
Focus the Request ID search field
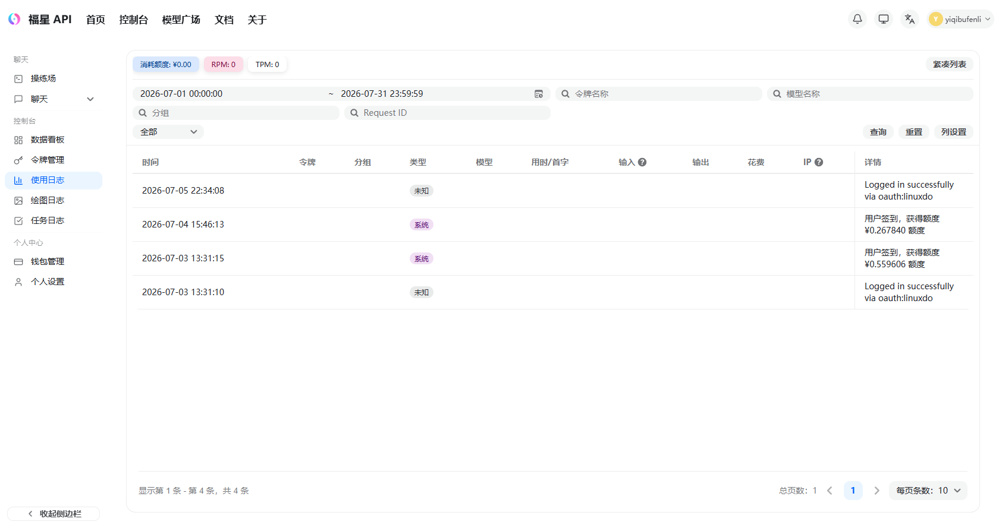[x=448, y=113]
